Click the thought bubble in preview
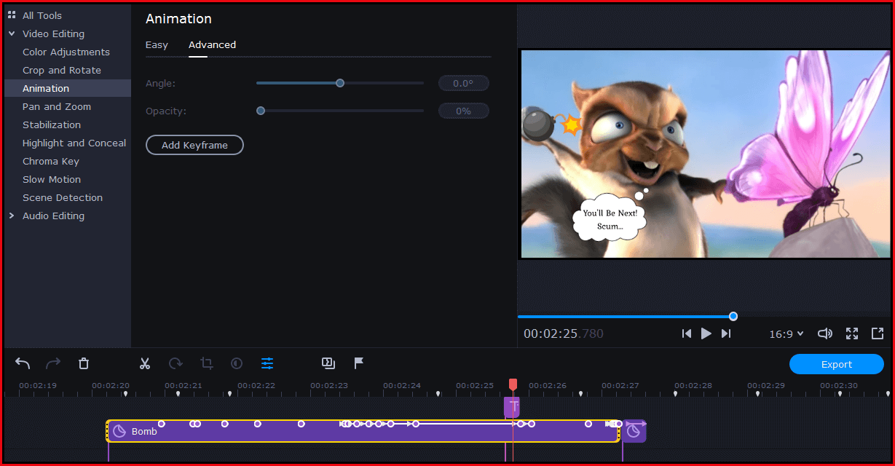The image size is (895, 466). (610, 217)
